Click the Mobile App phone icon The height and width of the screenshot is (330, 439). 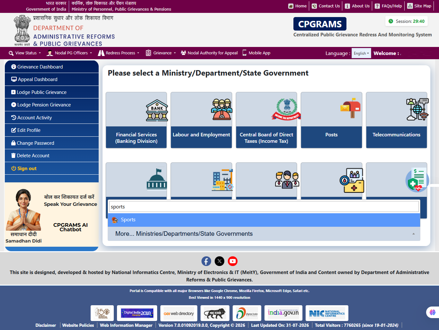click(x=245, y=53)
